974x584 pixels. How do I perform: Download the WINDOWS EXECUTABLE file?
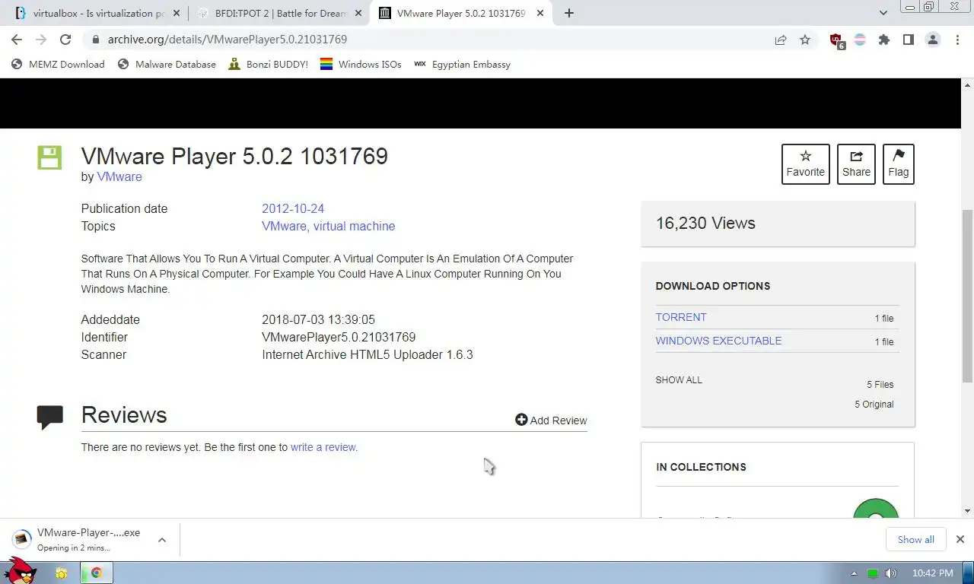(x=718, y=341)
